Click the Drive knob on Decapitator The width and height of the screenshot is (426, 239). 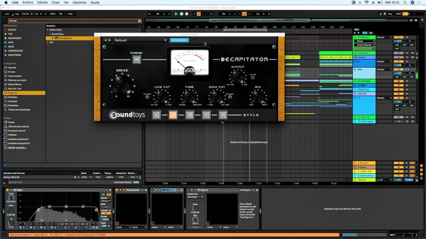point(122,85)
